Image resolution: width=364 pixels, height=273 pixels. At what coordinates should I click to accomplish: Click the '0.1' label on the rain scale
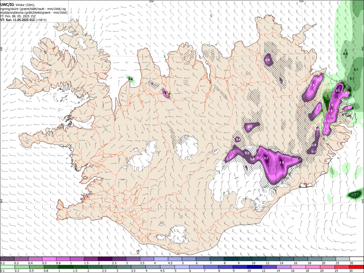(x=2, y=271)
